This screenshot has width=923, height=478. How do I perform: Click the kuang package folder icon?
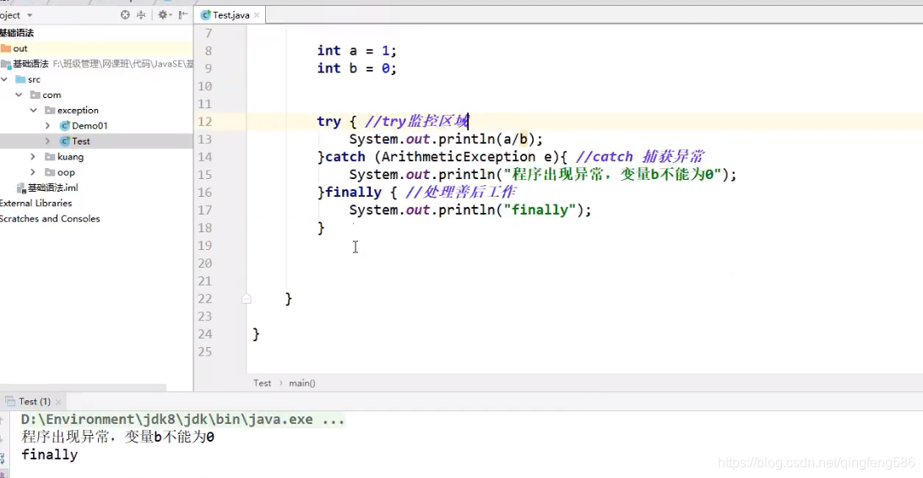point(50,156)
